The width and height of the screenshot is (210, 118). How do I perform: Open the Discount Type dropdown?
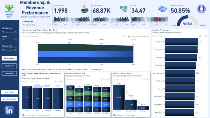coord(9,49)
